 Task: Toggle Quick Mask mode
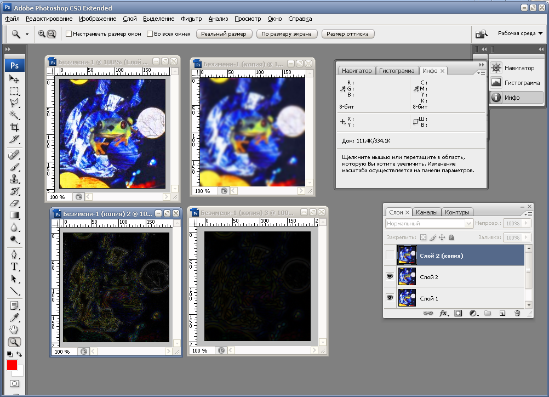click(x=14, y=384)
